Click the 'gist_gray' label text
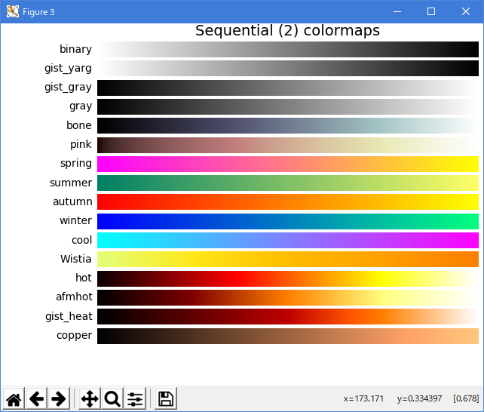This screenshot has width=484, height=412. pos(68,88)
